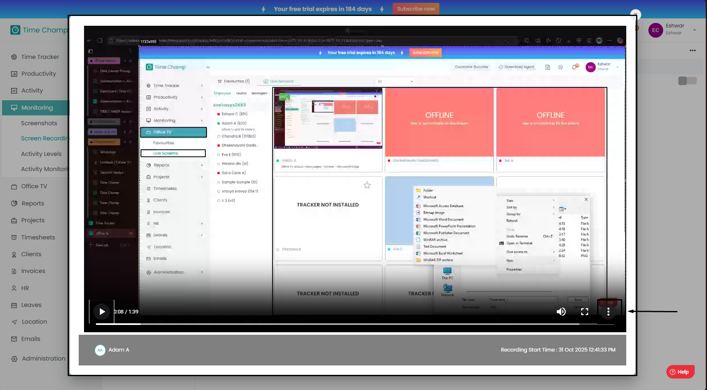
Task: Click the Monitoring sidebar icon
Action: point(14,108)
